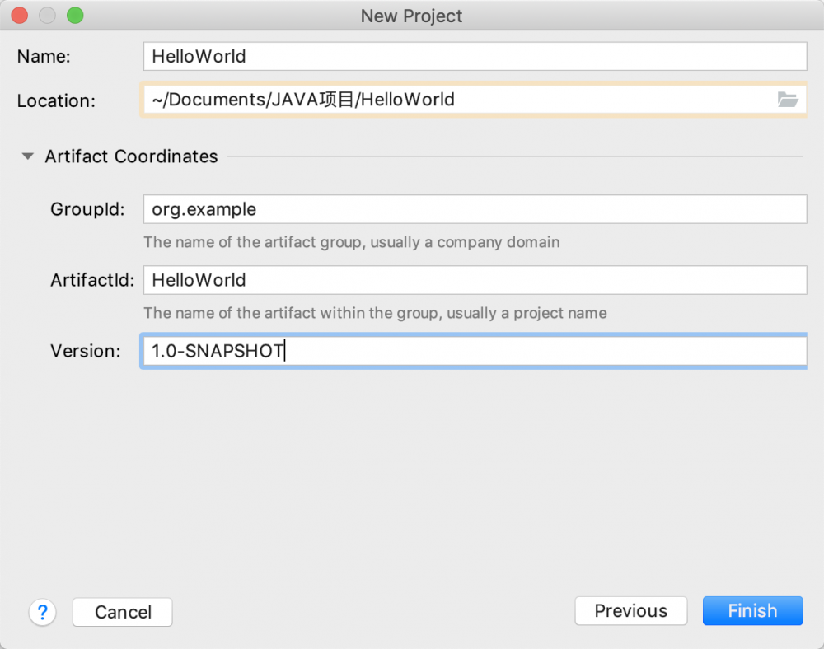Click the "Name:" label

pyautogui.click(x=44, y=56)
